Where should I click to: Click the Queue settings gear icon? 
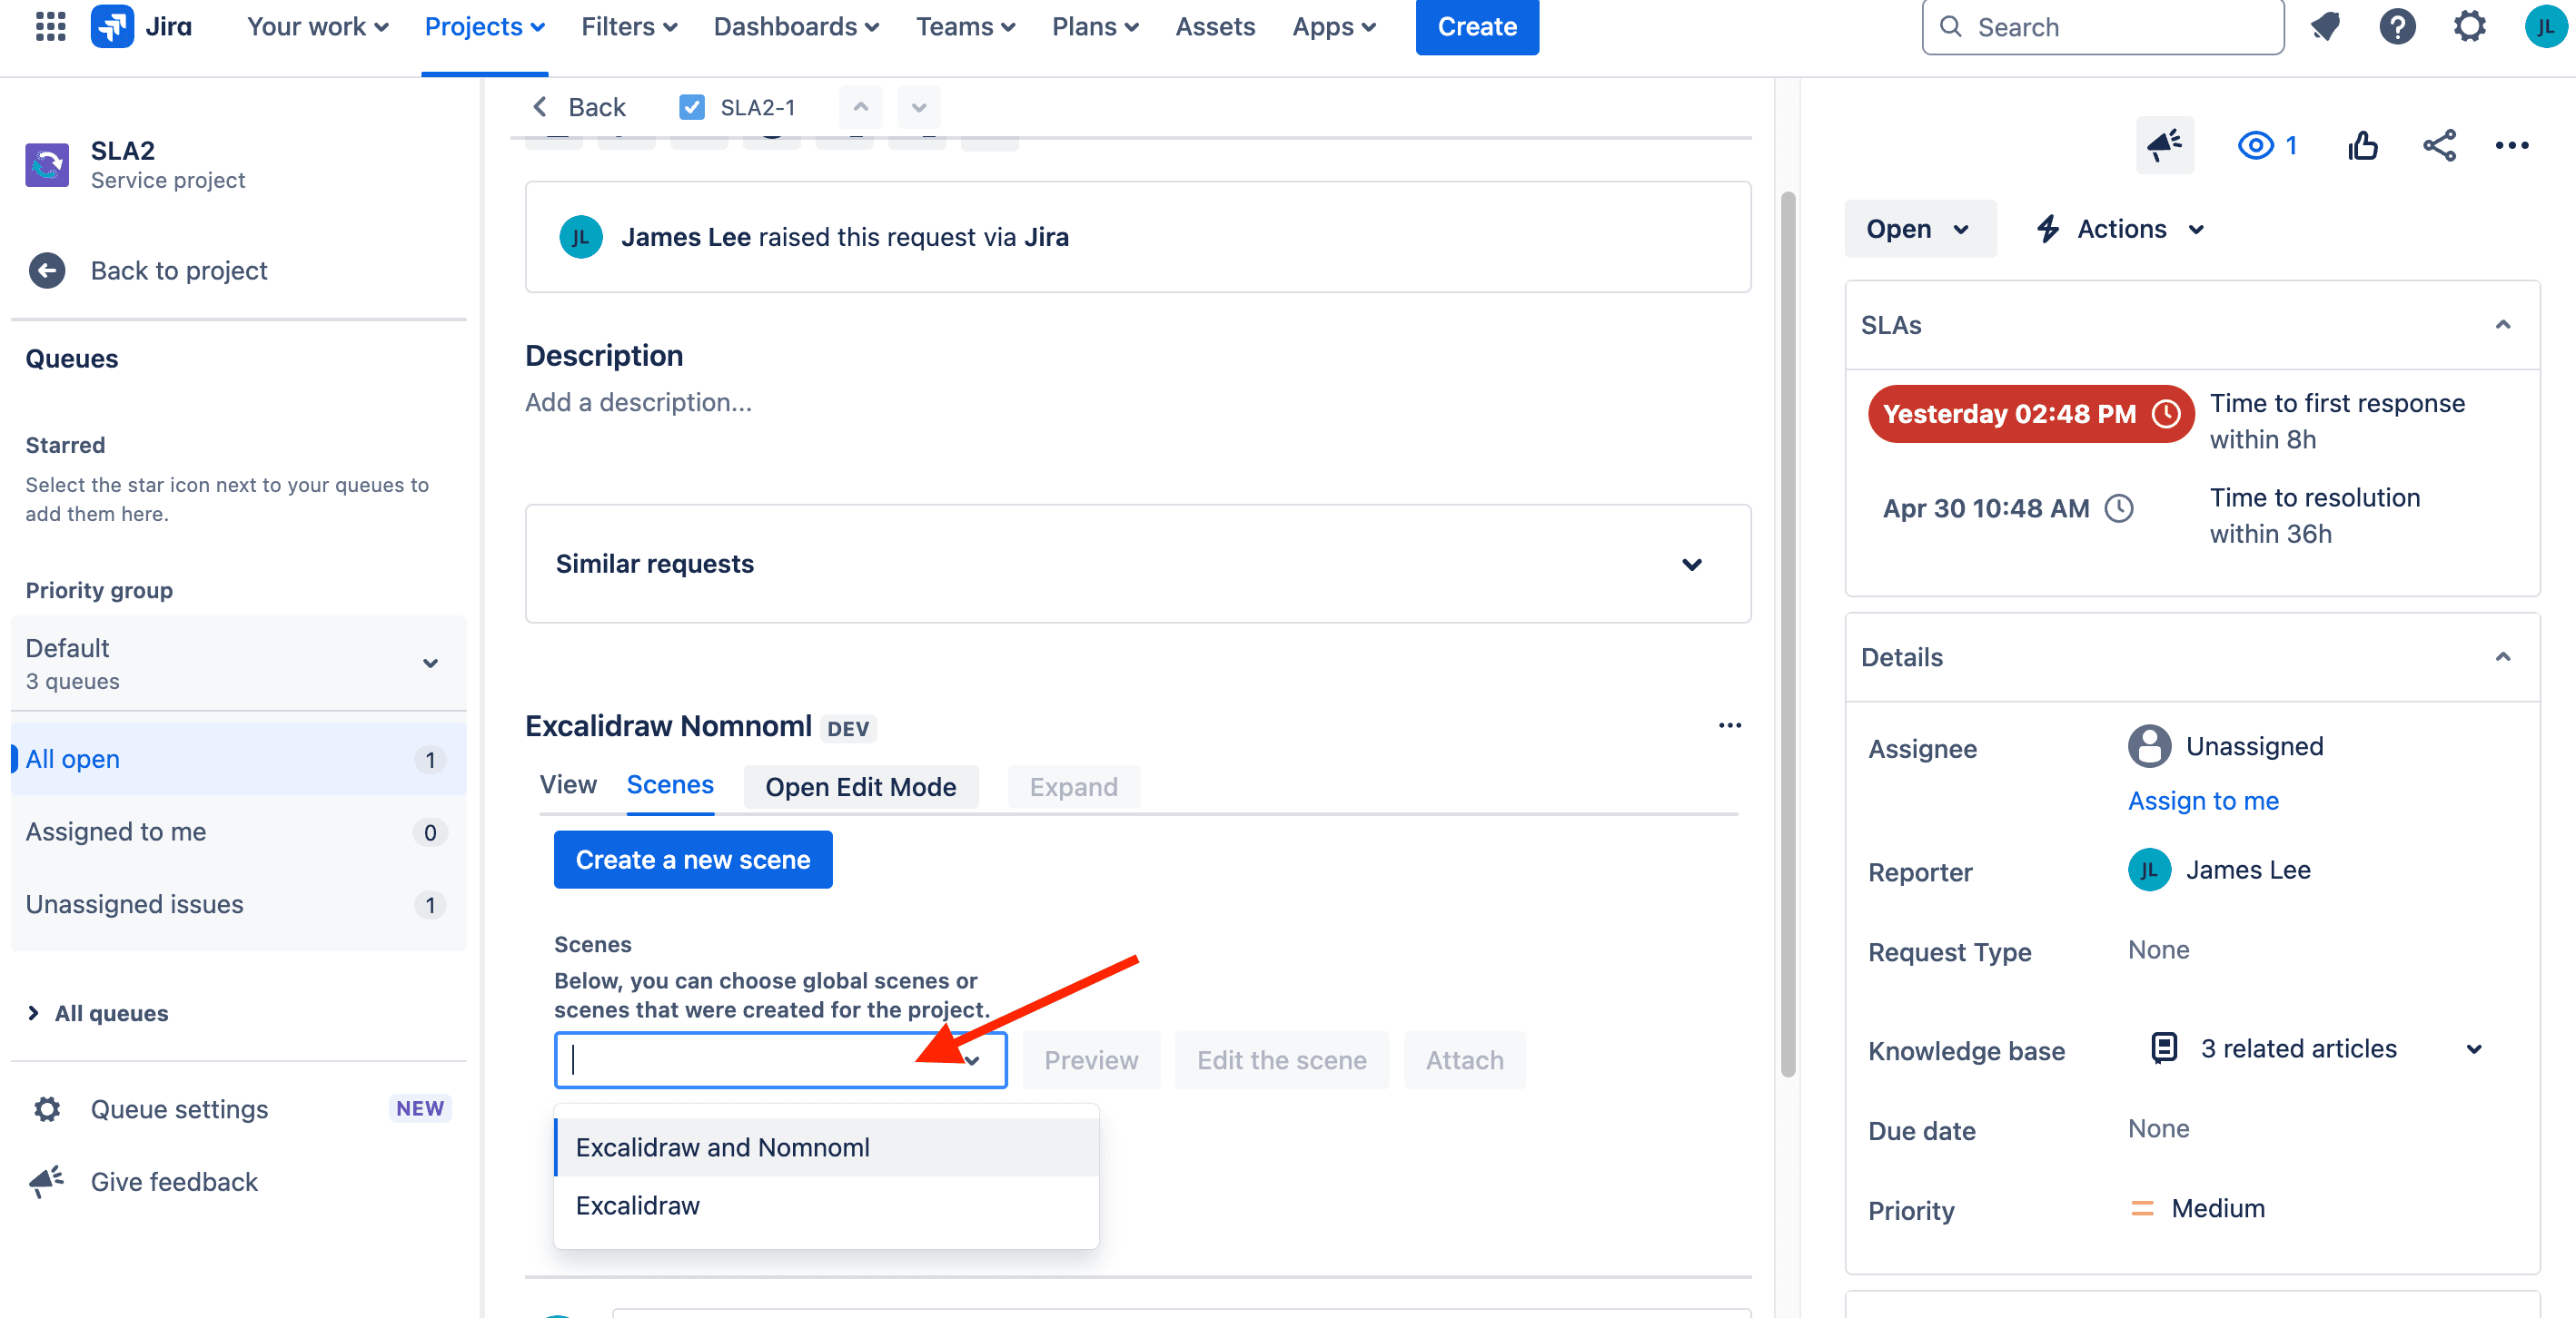point(47,1109)
